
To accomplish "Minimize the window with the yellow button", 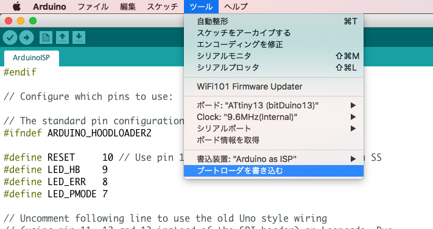I will pyautogui.click(x=21, y=21).
